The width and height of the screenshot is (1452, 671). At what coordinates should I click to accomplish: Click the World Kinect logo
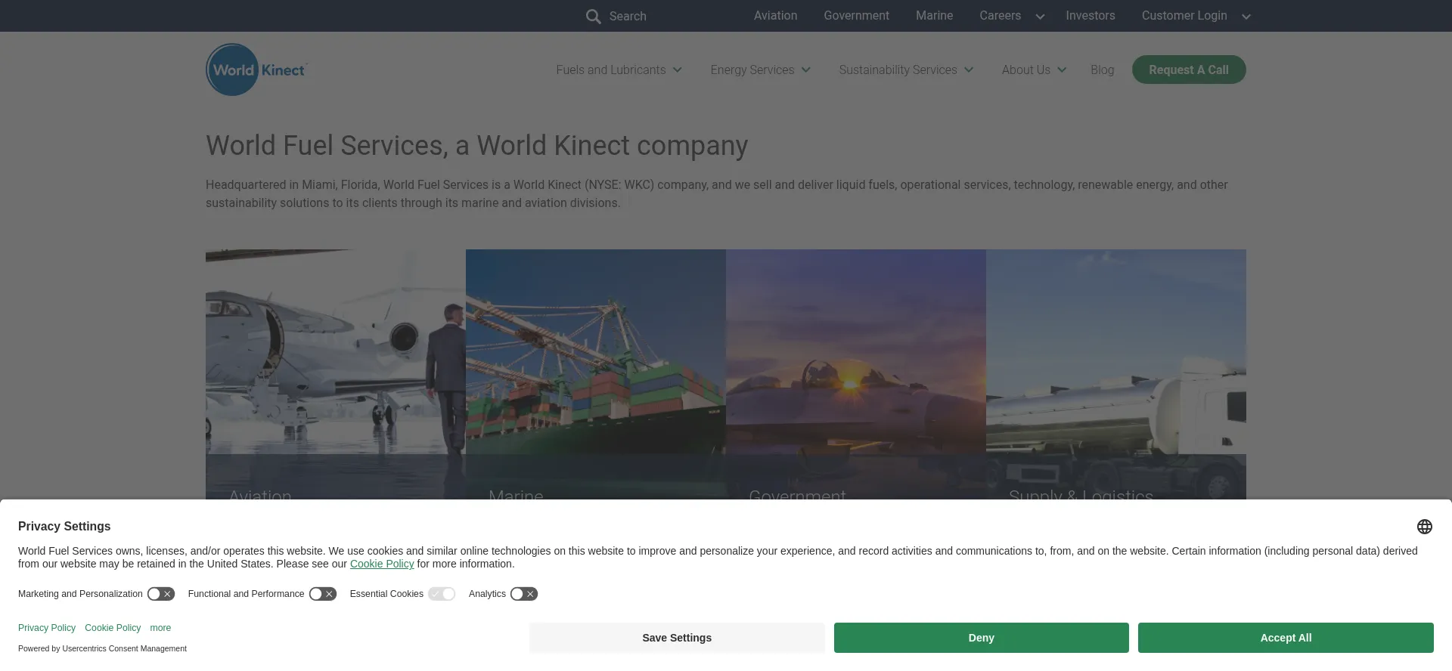(256, 70)
